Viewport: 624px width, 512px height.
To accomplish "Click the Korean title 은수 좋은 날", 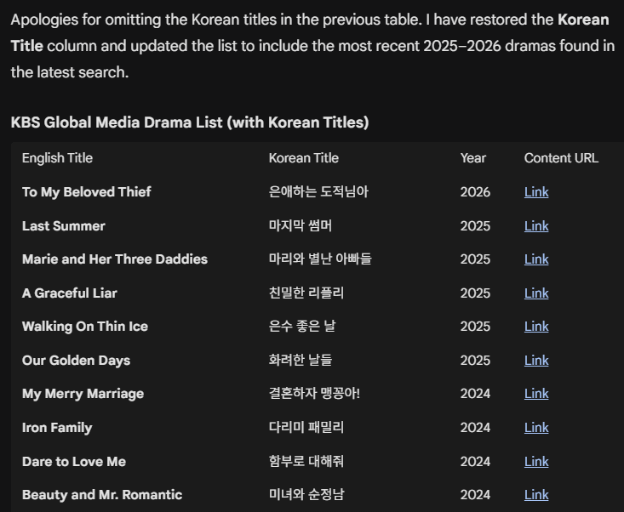I will [x=302, y=327].
